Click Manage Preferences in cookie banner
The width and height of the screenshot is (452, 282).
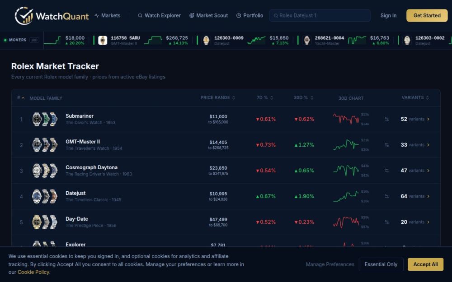click(x=330, y=264)
